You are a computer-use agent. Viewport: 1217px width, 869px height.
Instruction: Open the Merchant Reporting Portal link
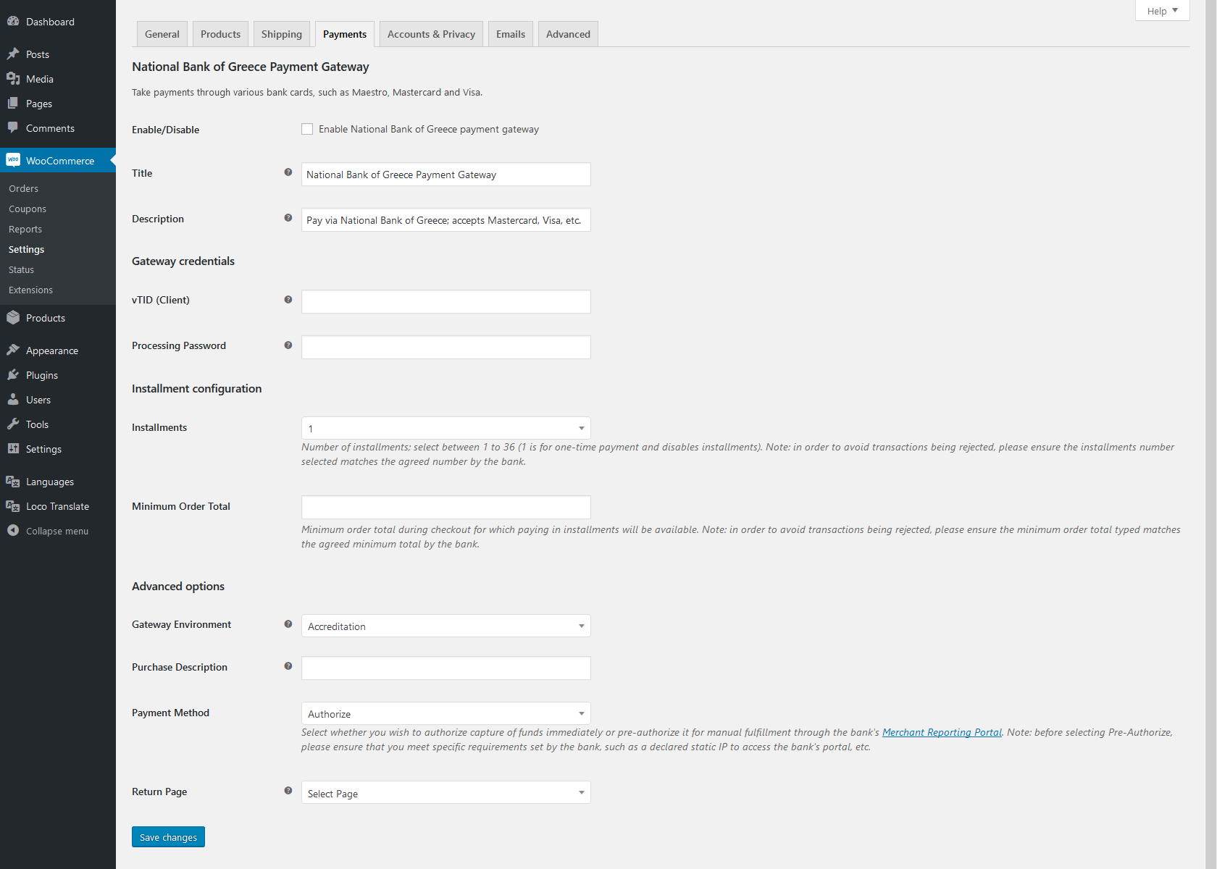(x=942, y=732)
